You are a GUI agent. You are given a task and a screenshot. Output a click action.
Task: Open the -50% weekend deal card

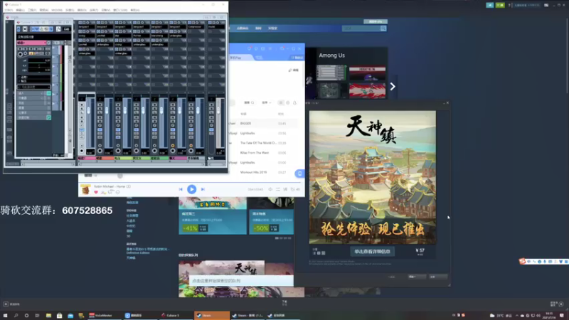coord(271,216)
